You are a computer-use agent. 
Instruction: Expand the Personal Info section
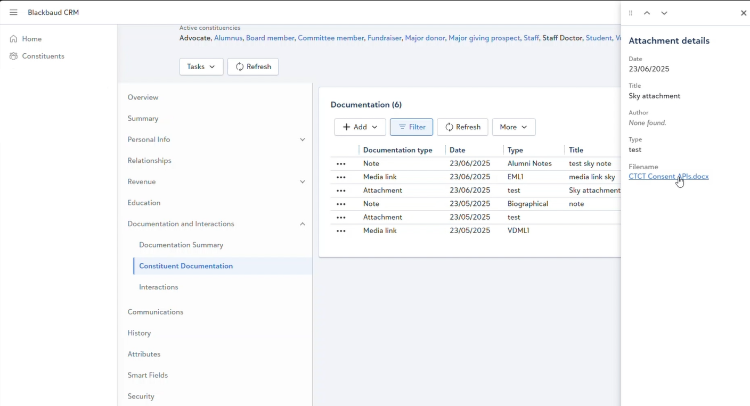click(x=303, y=139)
